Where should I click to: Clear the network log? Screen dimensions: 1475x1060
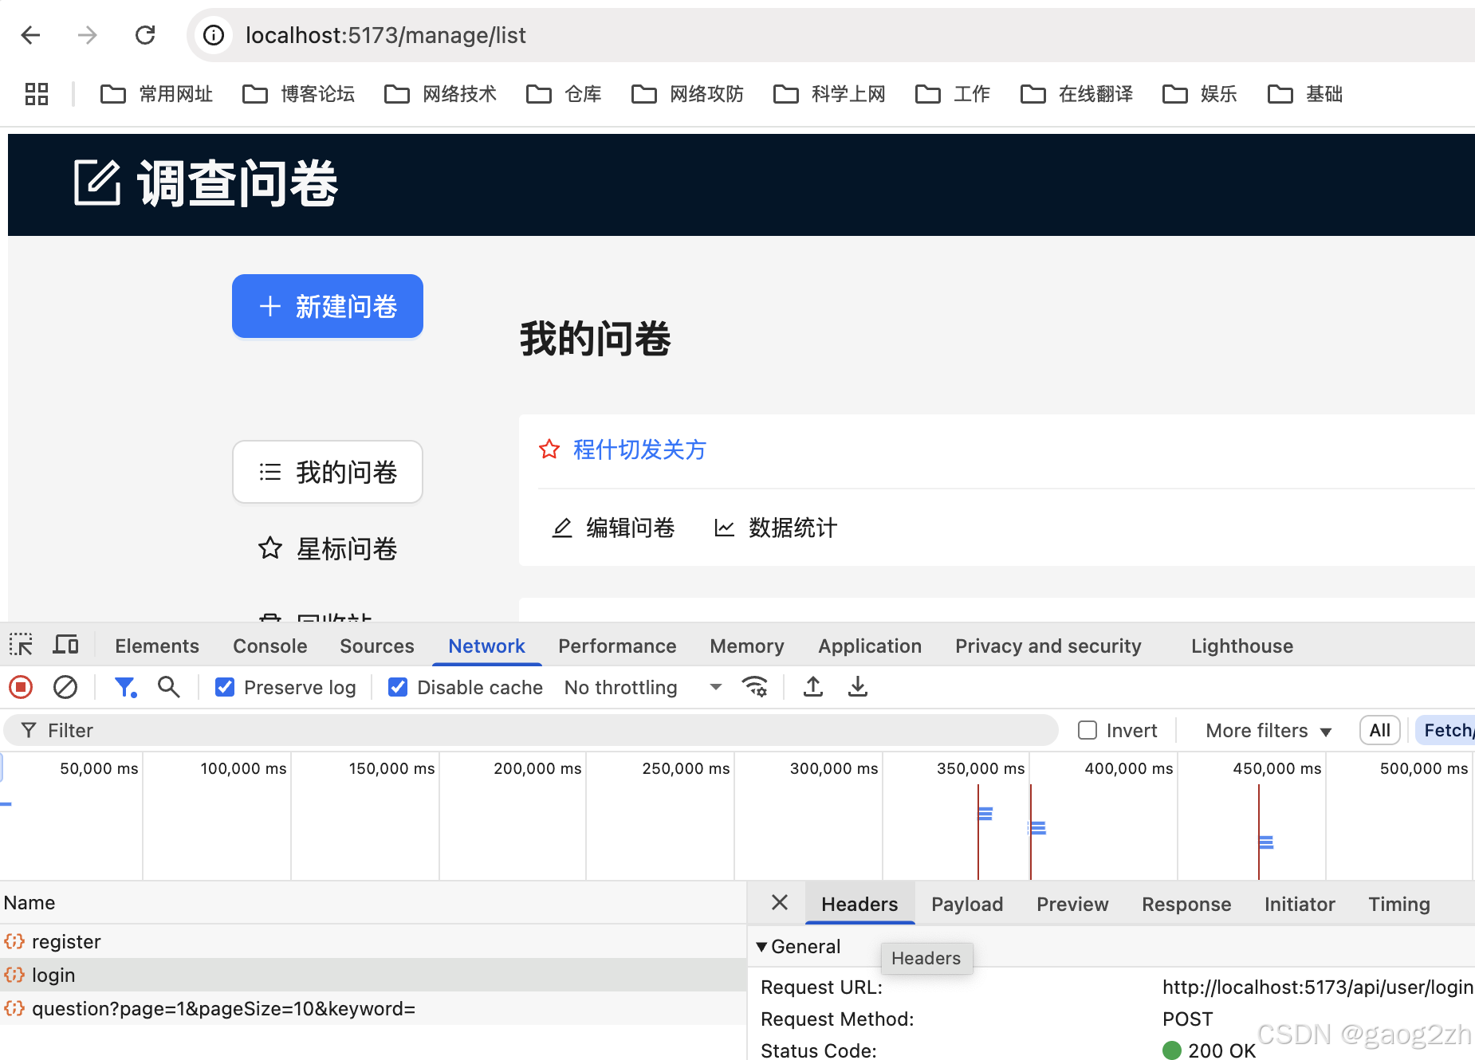tap(65, 687)
